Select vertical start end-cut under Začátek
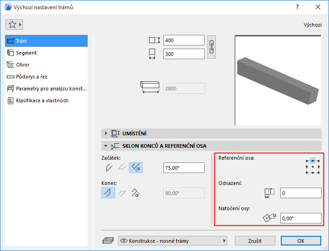Screen dimensions: 329x251 click(x=109, y=167)
